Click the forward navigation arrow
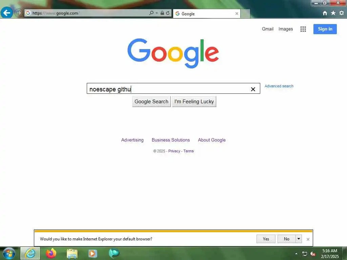The image size is (347, 260). tap(18, 13)
